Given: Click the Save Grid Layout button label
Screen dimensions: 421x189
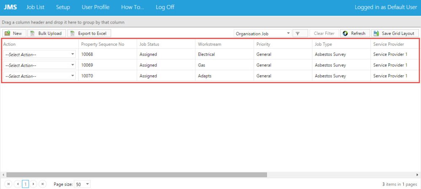Looking at the screenshot, I should (x=398, y=34).
